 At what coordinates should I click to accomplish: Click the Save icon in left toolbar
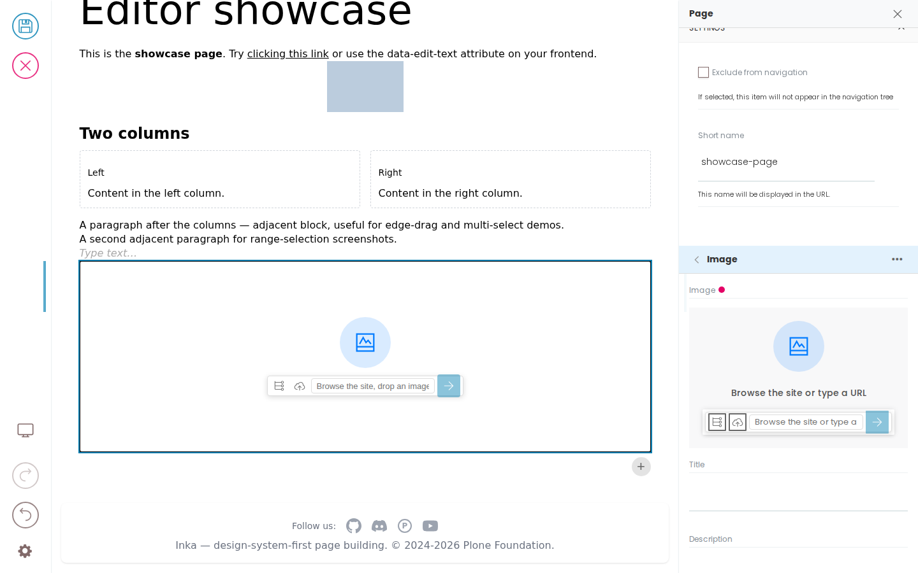pyautogui.click(x=25, y=26)
